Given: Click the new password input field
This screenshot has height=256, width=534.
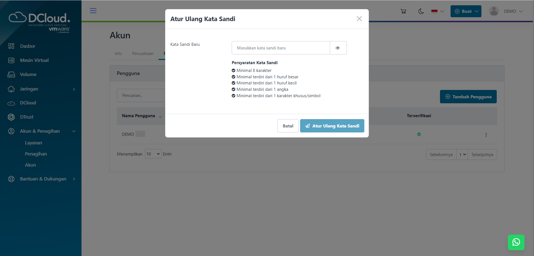Looking at the screenshot, I should [281, 48].
